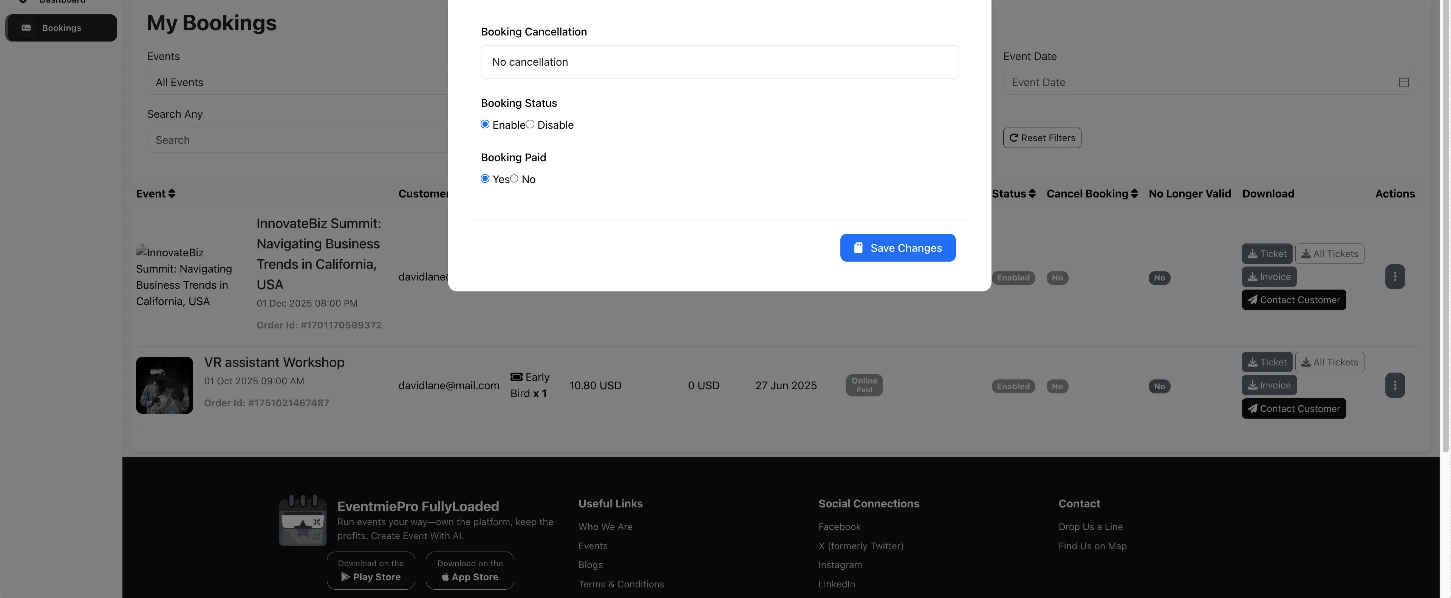This screenshot has width=1451, height=598.
Task: Select No under Booking Paid
Action: pos(514,178)
